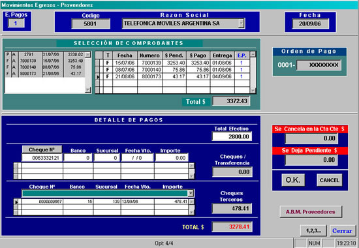Viewport: 359px width, 248px height.
Task: Click the Fecha field showing 20/09/06
Action: (x=310, y=23)
